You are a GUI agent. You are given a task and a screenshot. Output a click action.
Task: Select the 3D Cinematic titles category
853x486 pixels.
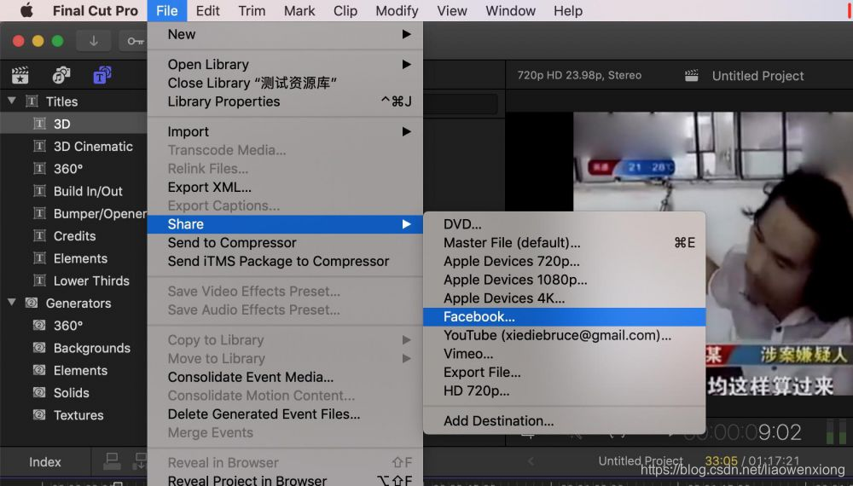[73, 147]
